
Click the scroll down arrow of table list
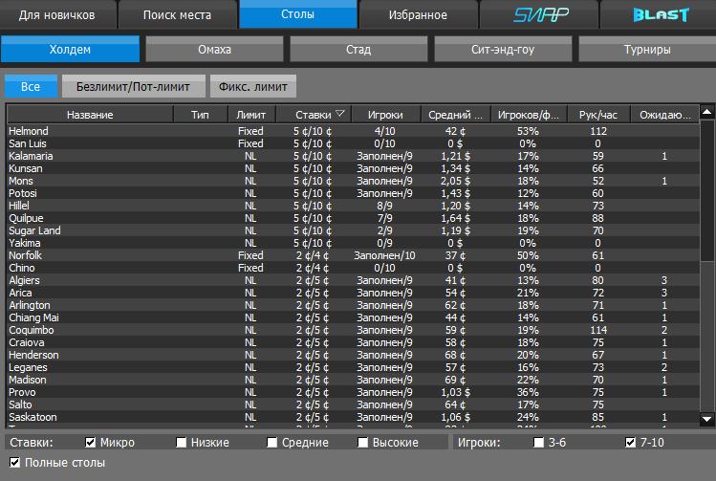tap(707, 419)
